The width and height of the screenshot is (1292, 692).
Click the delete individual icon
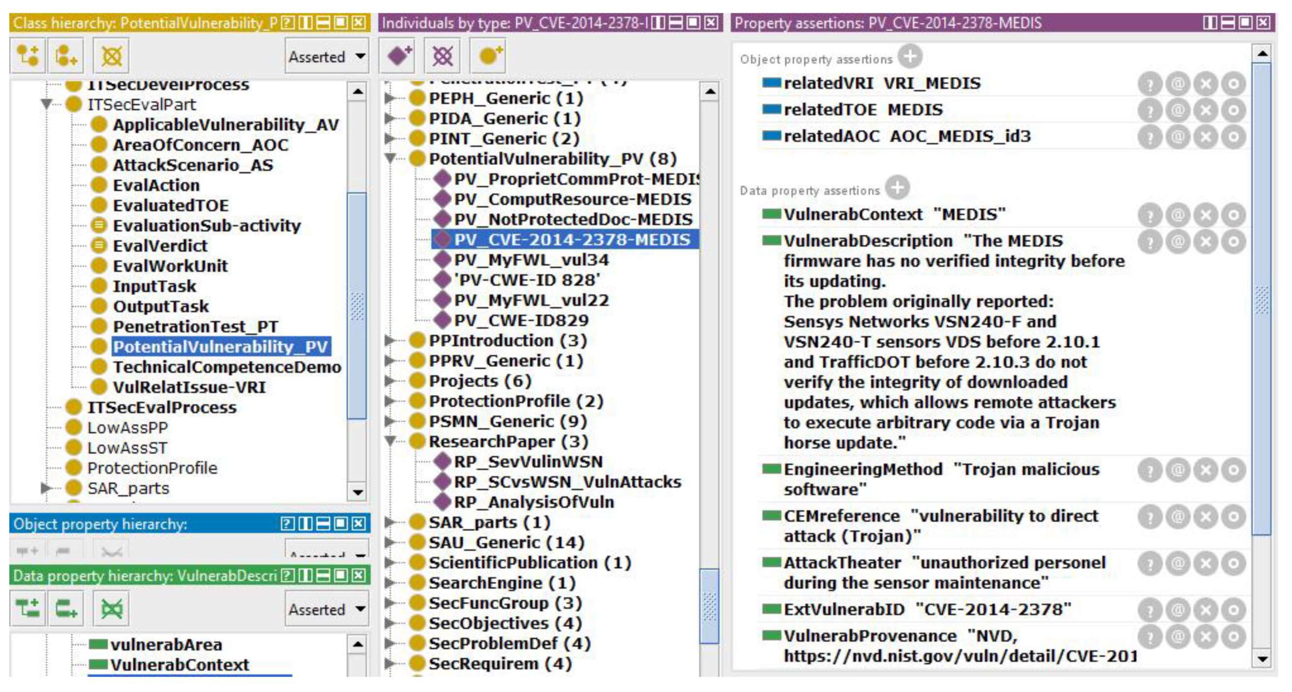pyautogui.click(x=442, y=55)
